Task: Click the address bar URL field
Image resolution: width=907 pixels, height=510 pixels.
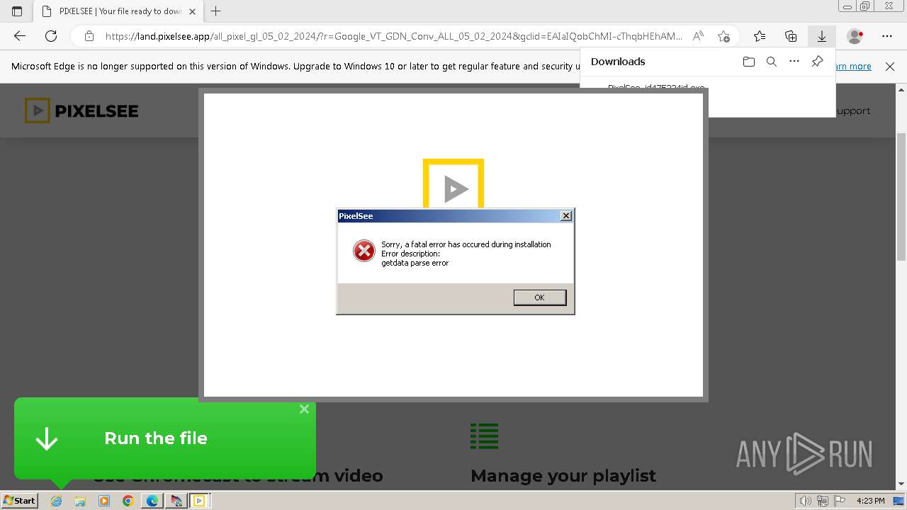Action: point(394,36)
